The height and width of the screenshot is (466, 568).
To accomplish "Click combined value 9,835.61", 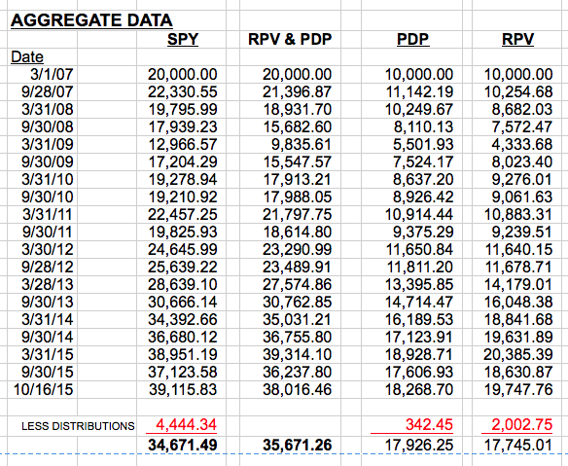I will tap(302, 144).
